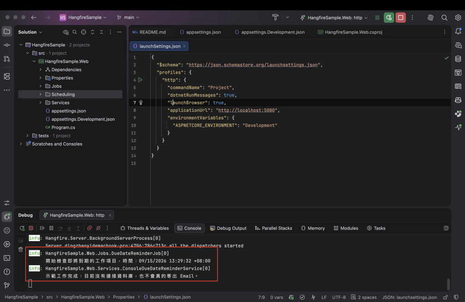Click green Rerun debug icon in top toolbar
This screenshot has width=465, height=302.
click(389, 18)
